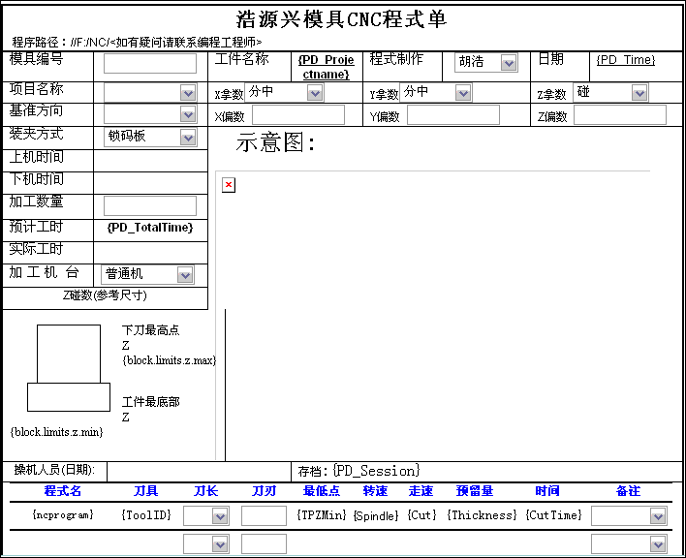The image size is (686, 558).
Task: Click the broken image icon under 示意图
Action: pyautogui.click(x=229, y=185)
